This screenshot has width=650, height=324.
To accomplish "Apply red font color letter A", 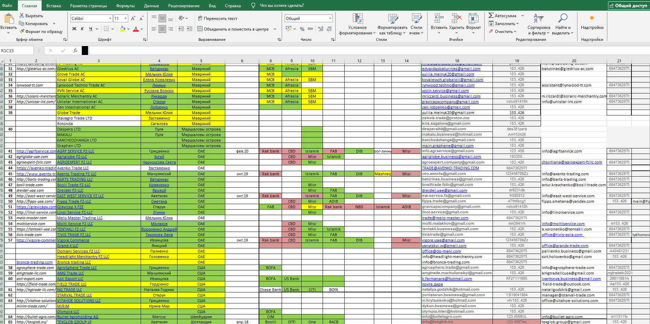I will point(136,29).
